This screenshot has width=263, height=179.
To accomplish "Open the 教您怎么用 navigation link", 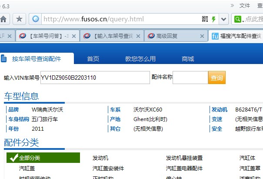I will [x=140, y=59].
